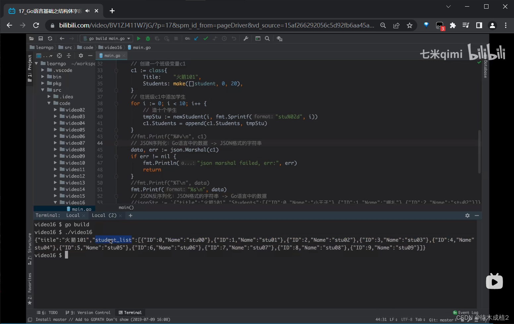514x324 pixels.
Task: Switch to Local (2) terminal tab
Action: coord(104,215)
